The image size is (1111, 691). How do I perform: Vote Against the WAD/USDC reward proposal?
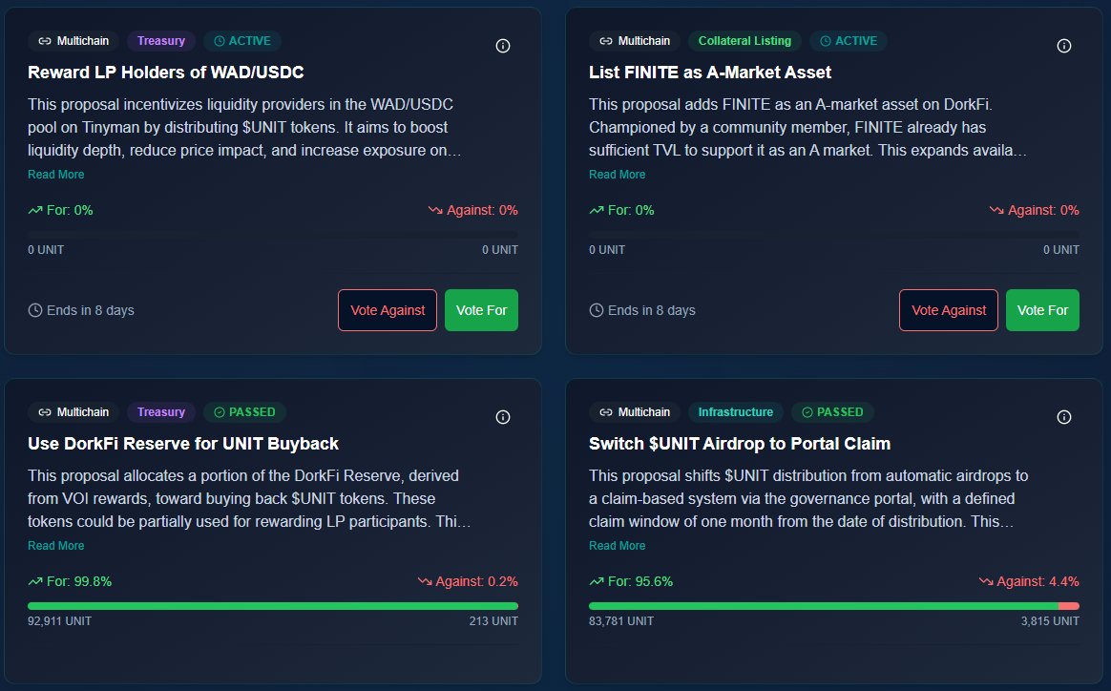(388, 310)
